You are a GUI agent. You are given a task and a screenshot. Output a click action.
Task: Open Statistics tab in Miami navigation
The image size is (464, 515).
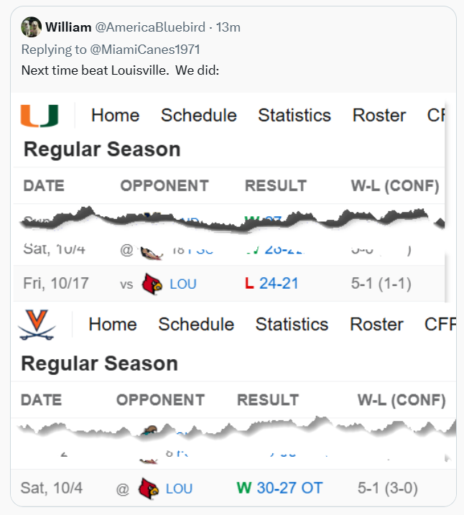pos(294,116)
